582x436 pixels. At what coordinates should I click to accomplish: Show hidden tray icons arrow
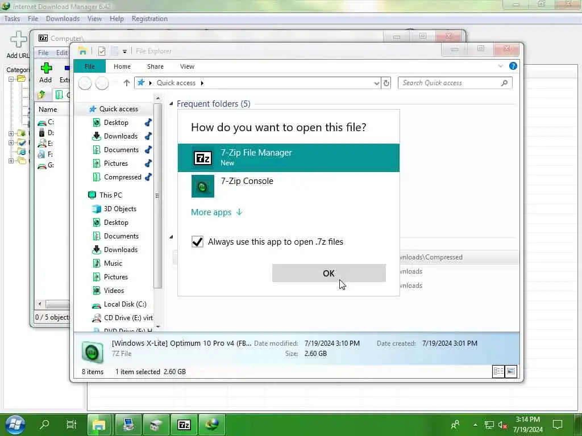click(x=475, y=425)
